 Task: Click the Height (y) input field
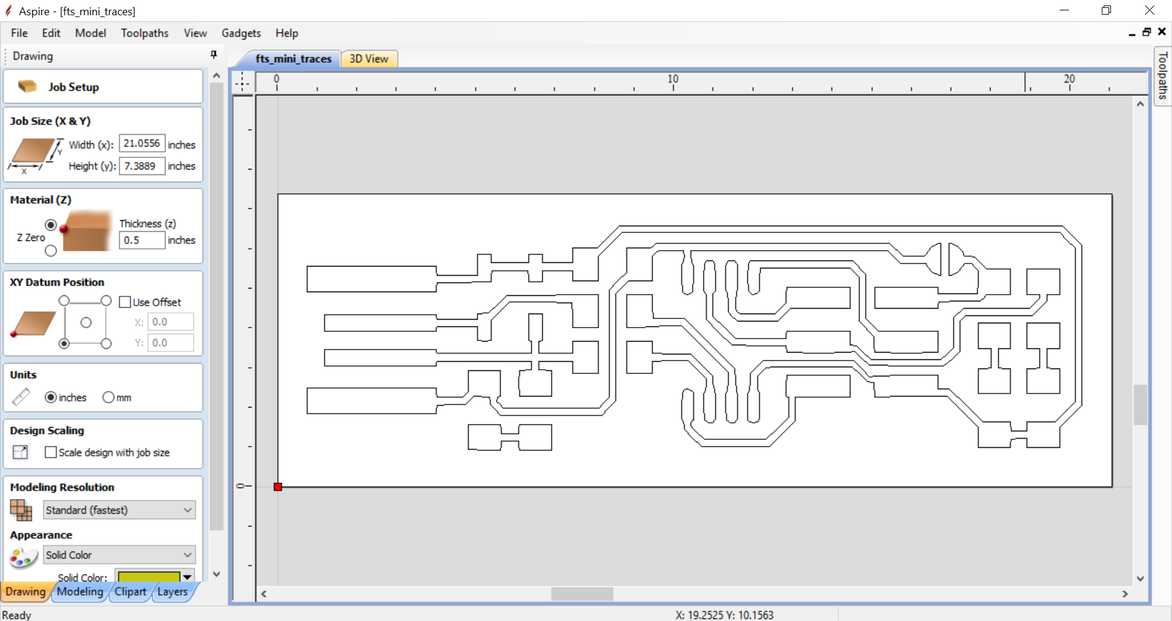point(142,166)
